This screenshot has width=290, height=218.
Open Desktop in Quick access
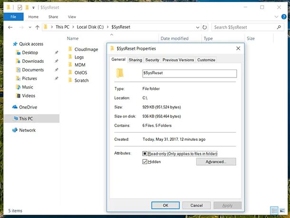point(30,53)
